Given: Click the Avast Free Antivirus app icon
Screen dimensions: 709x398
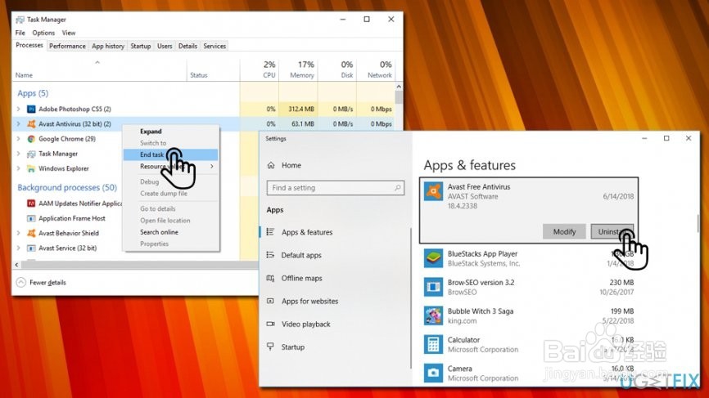Looking at the screenshot, I should [433, 192].
